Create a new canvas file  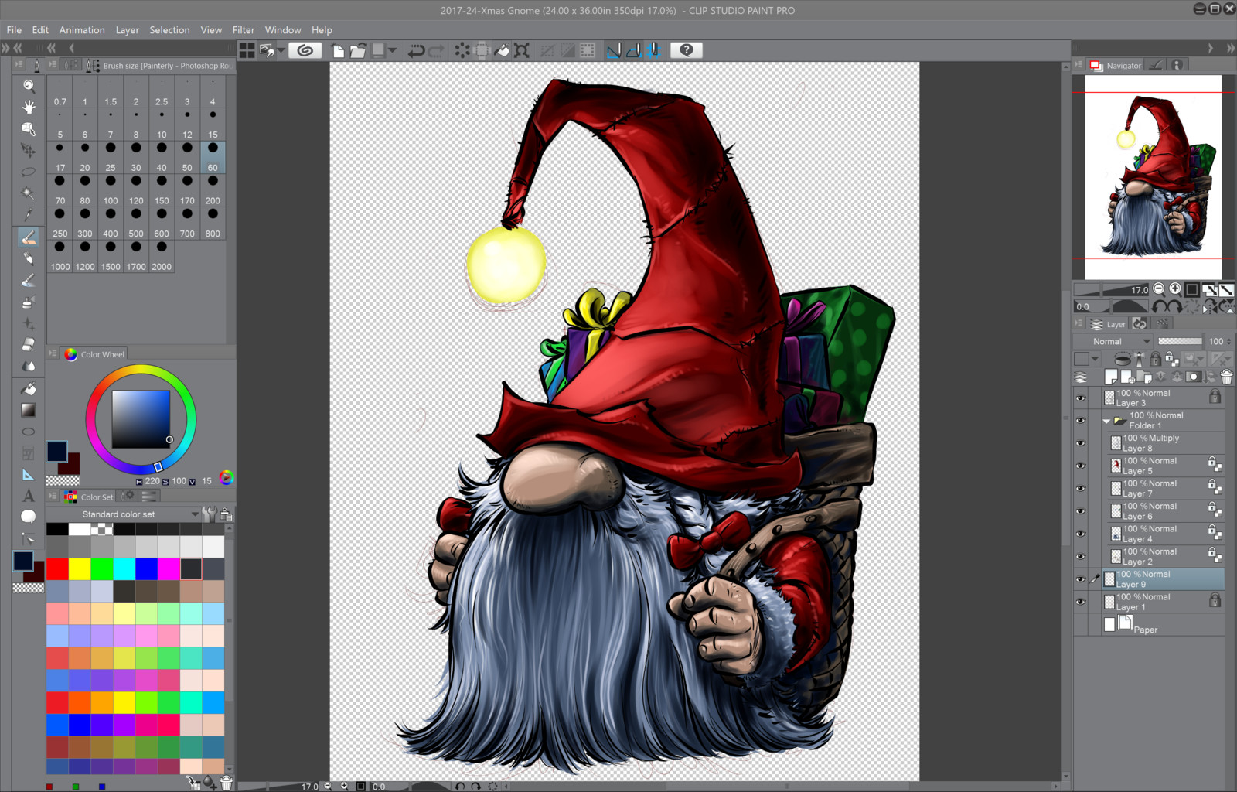[339, 50]
